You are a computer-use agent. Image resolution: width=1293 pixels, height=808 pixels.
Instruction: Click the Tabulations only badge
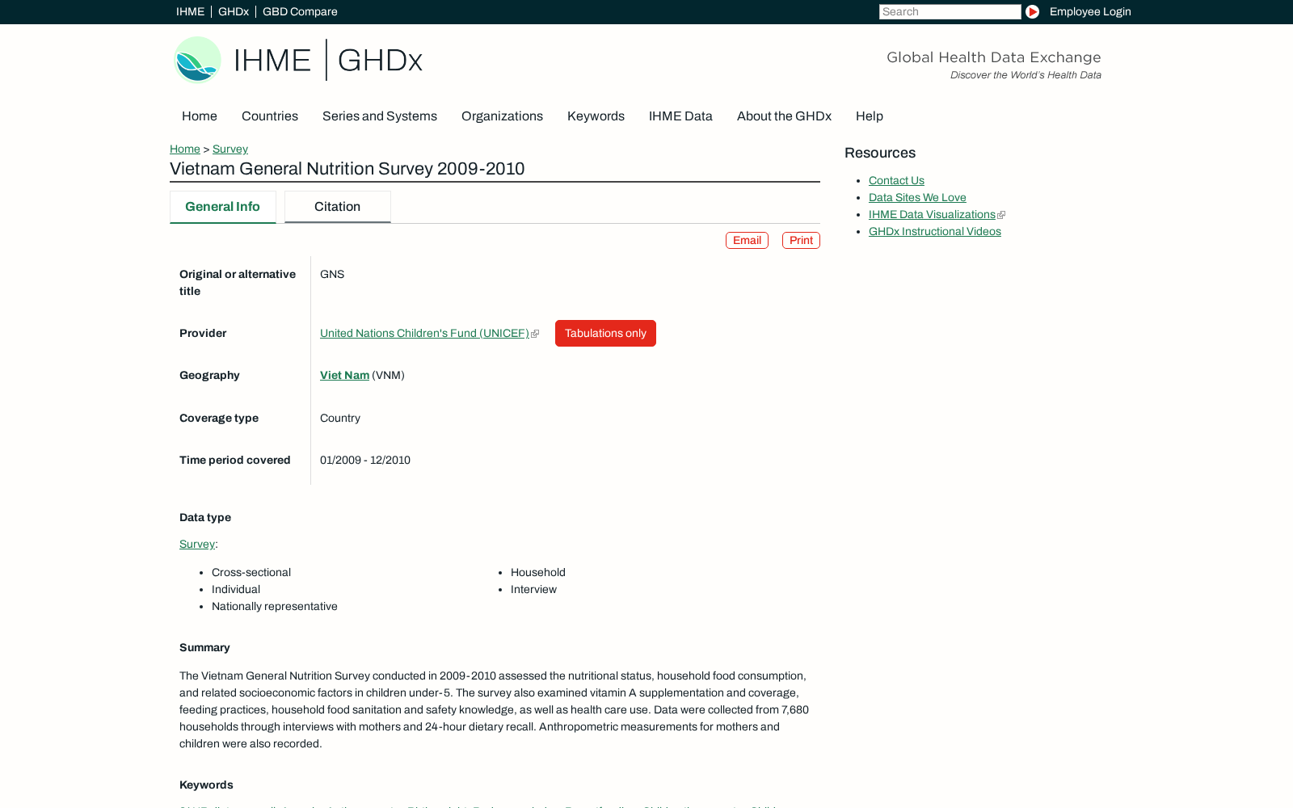(605, 333)
